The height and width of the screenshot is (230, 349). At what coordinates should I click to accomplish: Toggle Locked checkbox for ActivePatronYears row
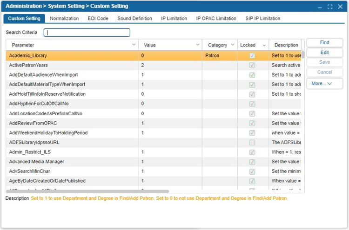click(x=252, y=66)
